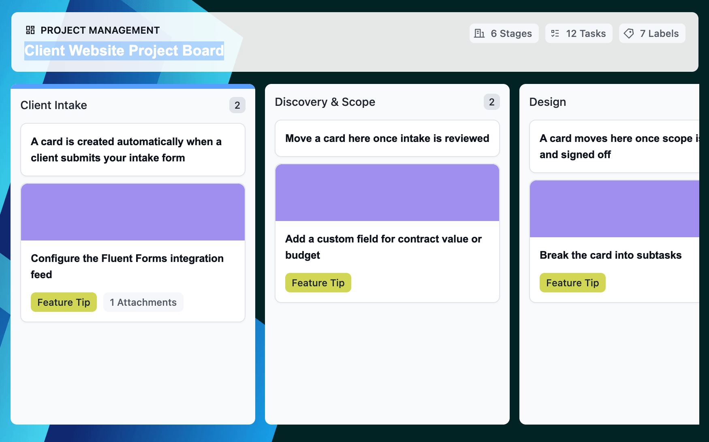Click Feature Tip label on Fluent Forms card

point(64,302)
